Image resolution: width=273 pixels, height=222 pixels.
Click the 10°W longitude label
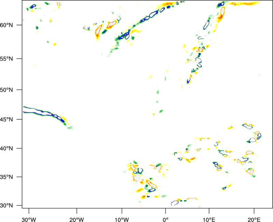(122, 220)
